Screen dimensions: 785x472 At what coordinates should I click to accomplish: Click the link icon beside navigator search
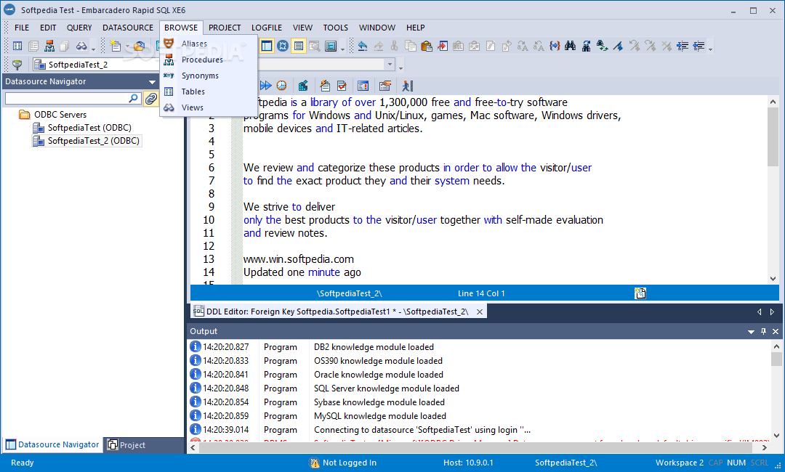pyautogui.click(x=151, y=99)
